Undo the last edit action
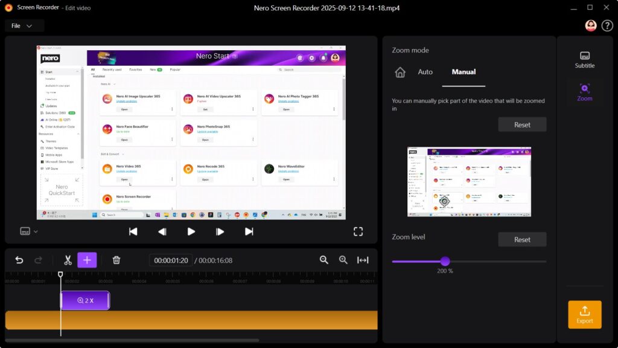This screenshot has width=618, height=348. click(x=19, y=260)
